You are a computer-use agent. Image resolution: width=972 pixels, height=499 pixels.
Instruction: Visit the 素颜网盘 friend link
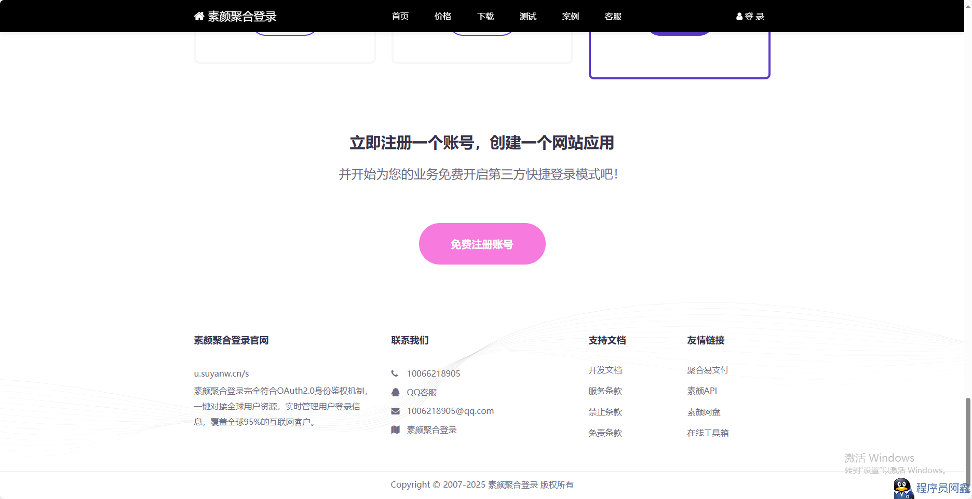704,412
